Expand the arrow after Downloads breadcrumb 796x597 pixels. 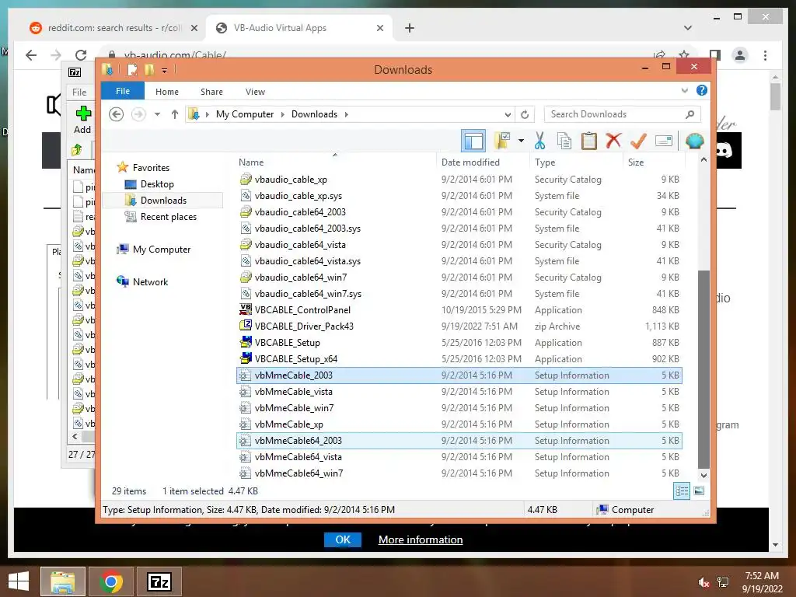[x=346, y=114]
